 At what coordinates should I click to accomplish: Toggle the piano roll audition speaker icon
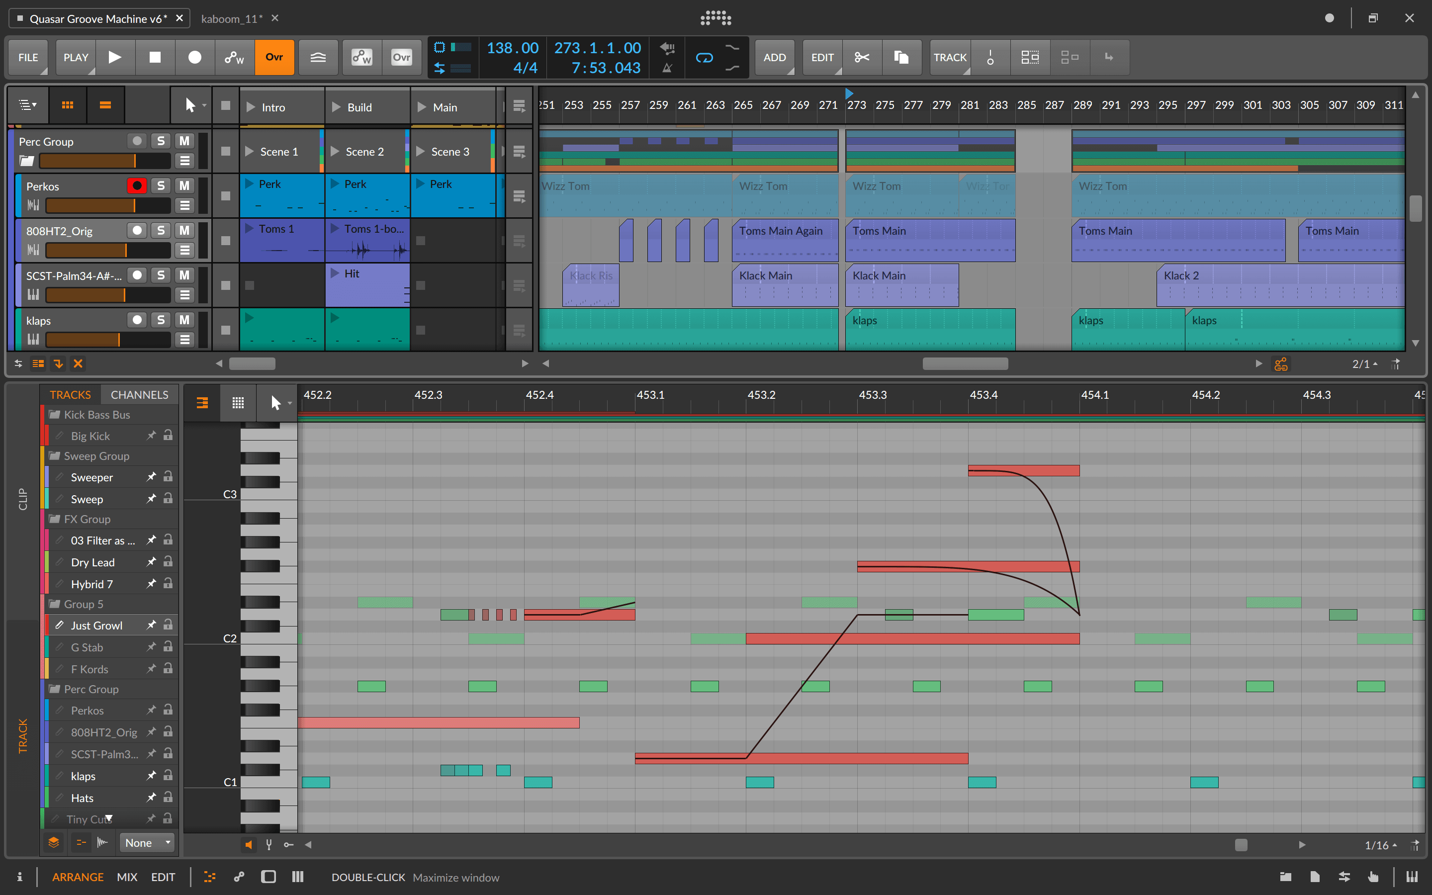tap(249, 845)
